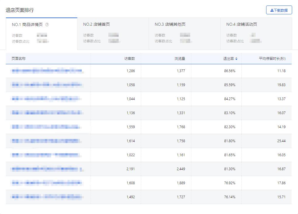This screenshot has height=214, width=298.
Task: Open the page link in the 82.30% row
Action: click(46, 127)
